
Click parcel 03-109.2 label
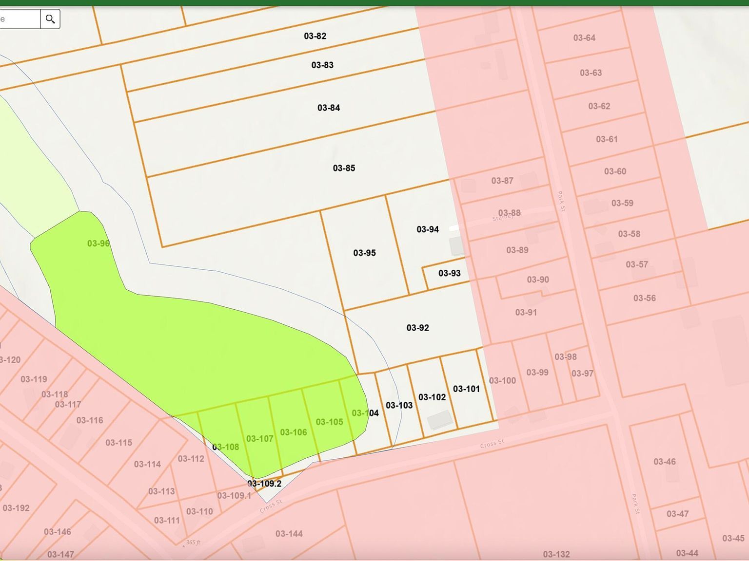coord(265,484)
